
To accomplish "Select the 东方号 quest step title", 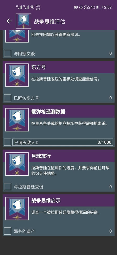I will point(38,67).
